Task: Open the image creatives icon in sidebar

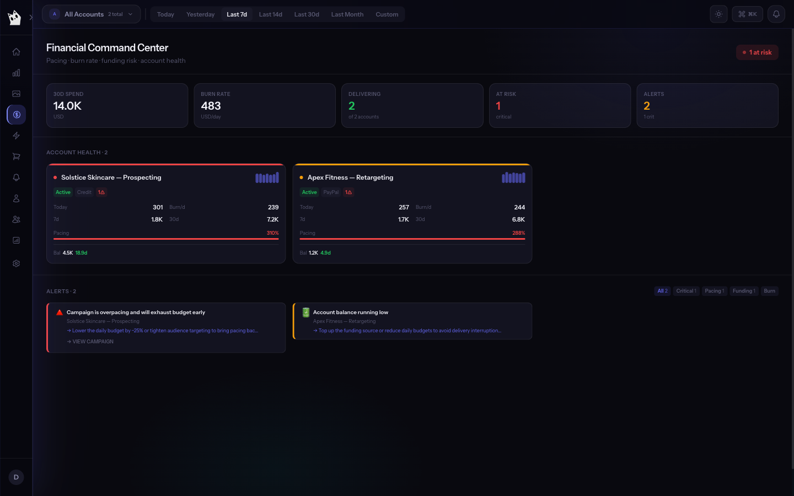Action: point(16,94)
